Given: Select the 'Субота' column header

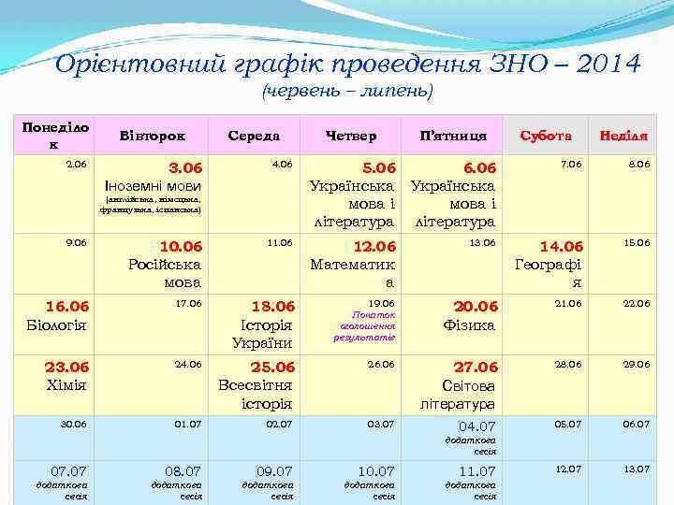Looking at the screenshot, I should point(546,136).
